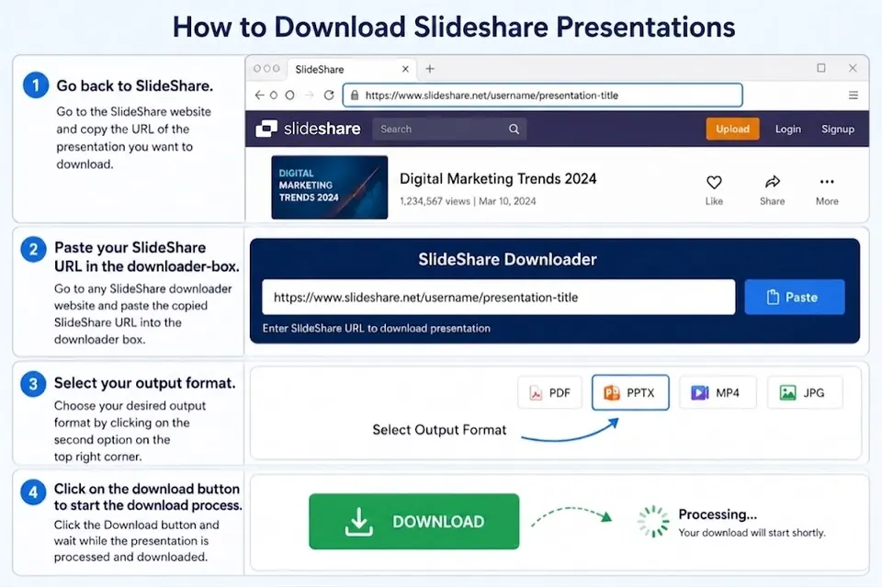Click the SlideShare Search field
Screen dimensions: 882x587
pyautogui.click(x=449, y=129)
